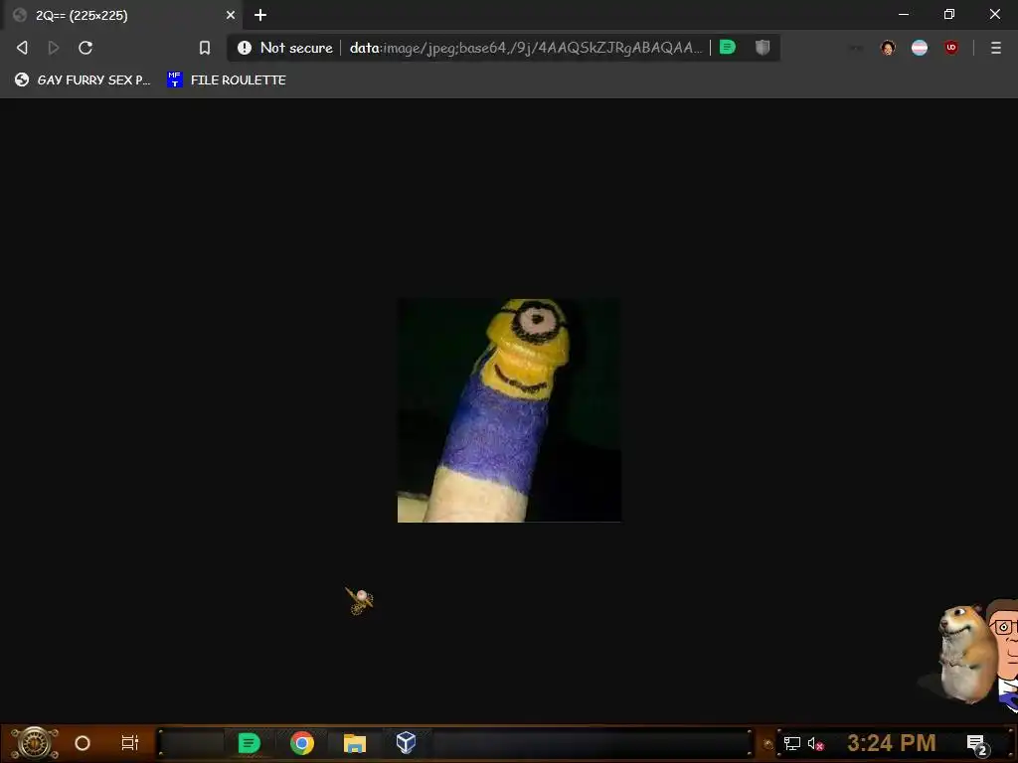The image size is (1018, 763).
Task: Click the green chat icon in the address bar
Action: coord(728,47)
